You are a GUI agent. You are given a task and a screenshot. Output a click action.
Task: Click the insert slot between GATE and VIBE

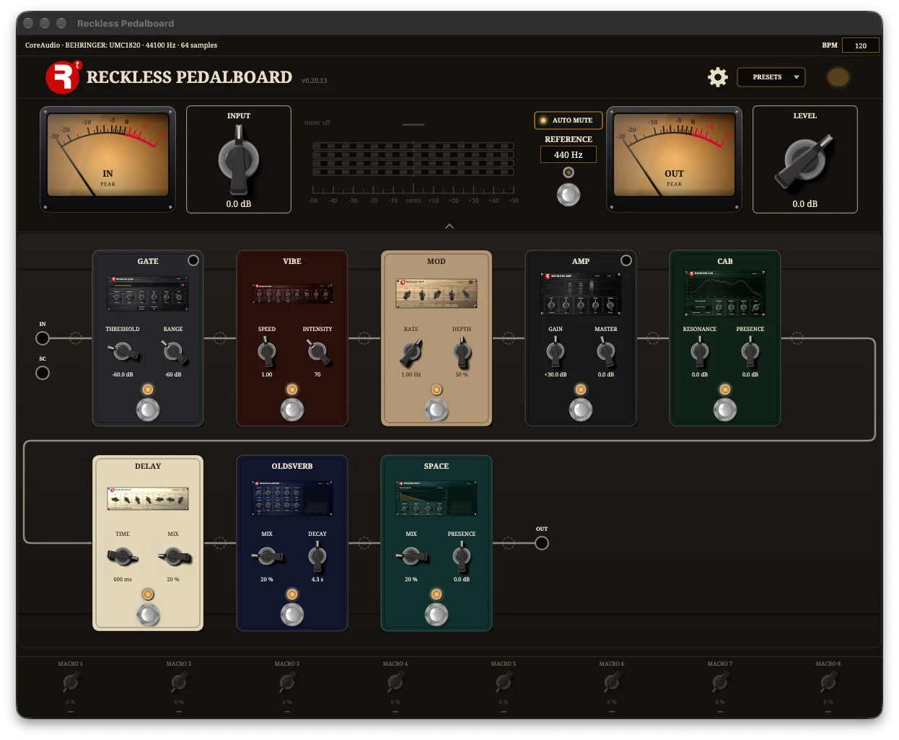pyautogui.click(x=220, y=338)
